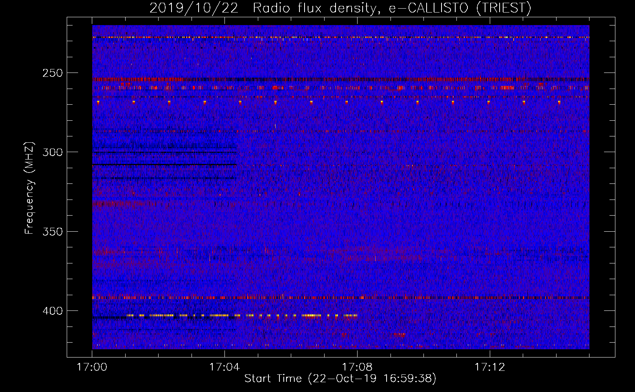This screenshot has height=392, width=635.
Task: Click the 300 frequency tick label
Action: [53, 152]
